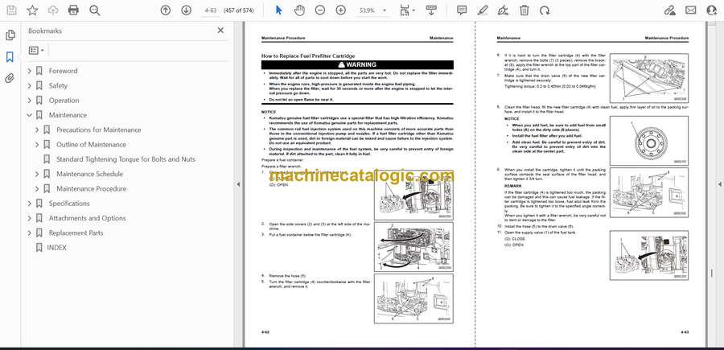Expand Outline of Maintenance bookmark
Screen dimensions: 724x350
tap(37, 145)
